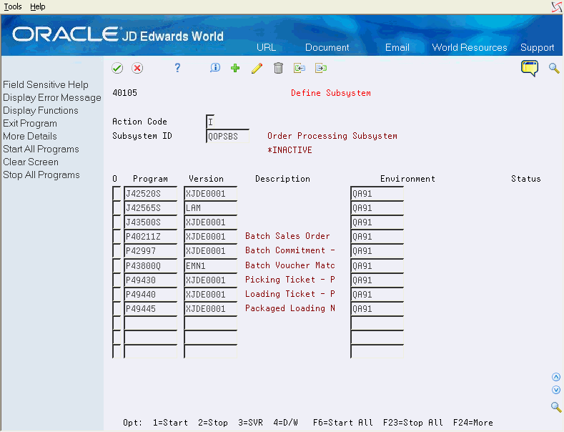The height and width of the screenshot is (432, 564).
Task: Click the red X cancel icon
Action: click(x=137, y=68)
